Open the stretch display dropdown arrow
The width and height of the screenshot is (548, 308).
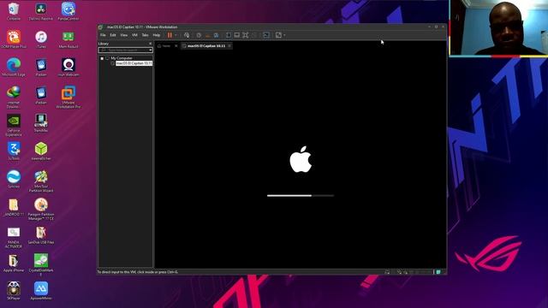pos(284,35)
